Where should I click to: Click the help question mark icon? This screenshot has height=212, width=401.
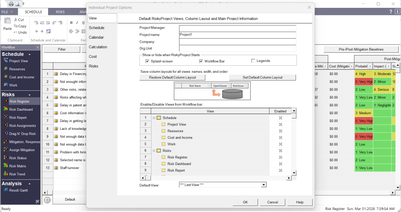click(391, 12)
